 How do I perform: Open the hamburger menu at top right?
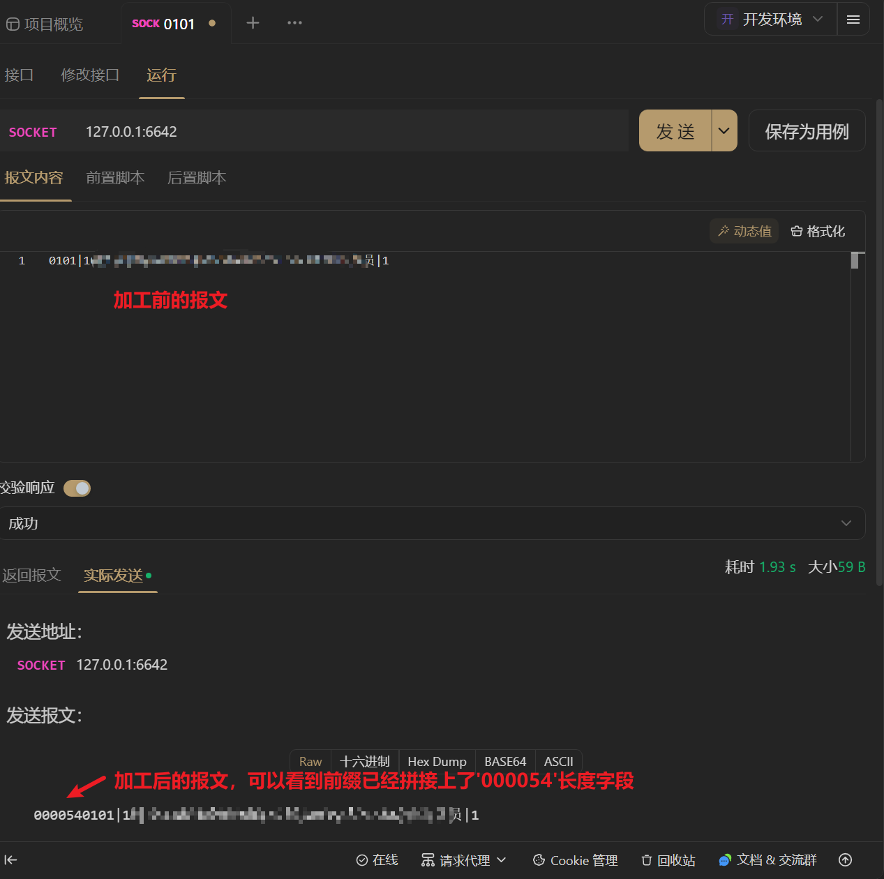pos(853,20)
